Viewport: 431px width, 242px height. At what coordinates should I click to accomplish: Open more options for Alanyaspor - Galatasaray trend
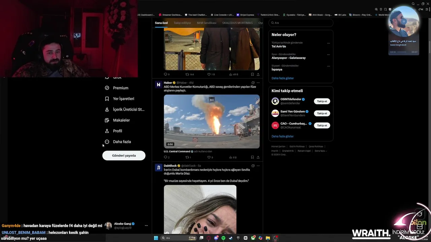328,54
